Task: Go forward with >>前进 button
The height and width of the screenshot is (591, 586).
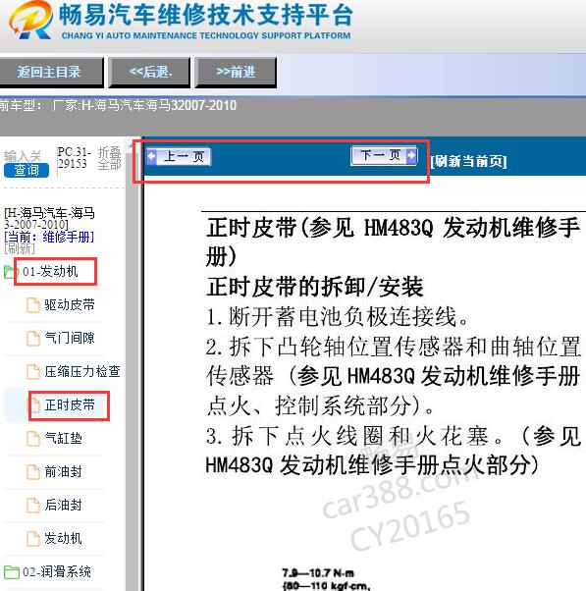Action: pos(236,72)
